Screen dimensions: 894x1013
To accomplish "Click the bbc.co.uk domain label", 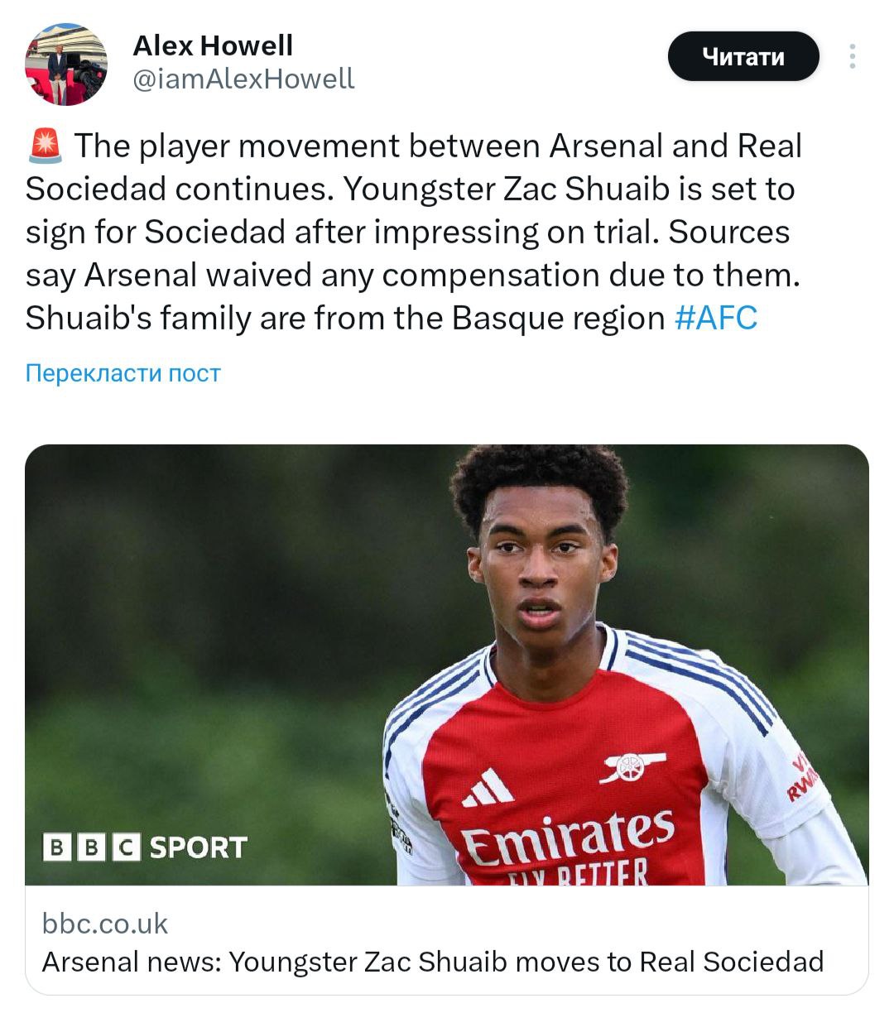I will [105, 923].
